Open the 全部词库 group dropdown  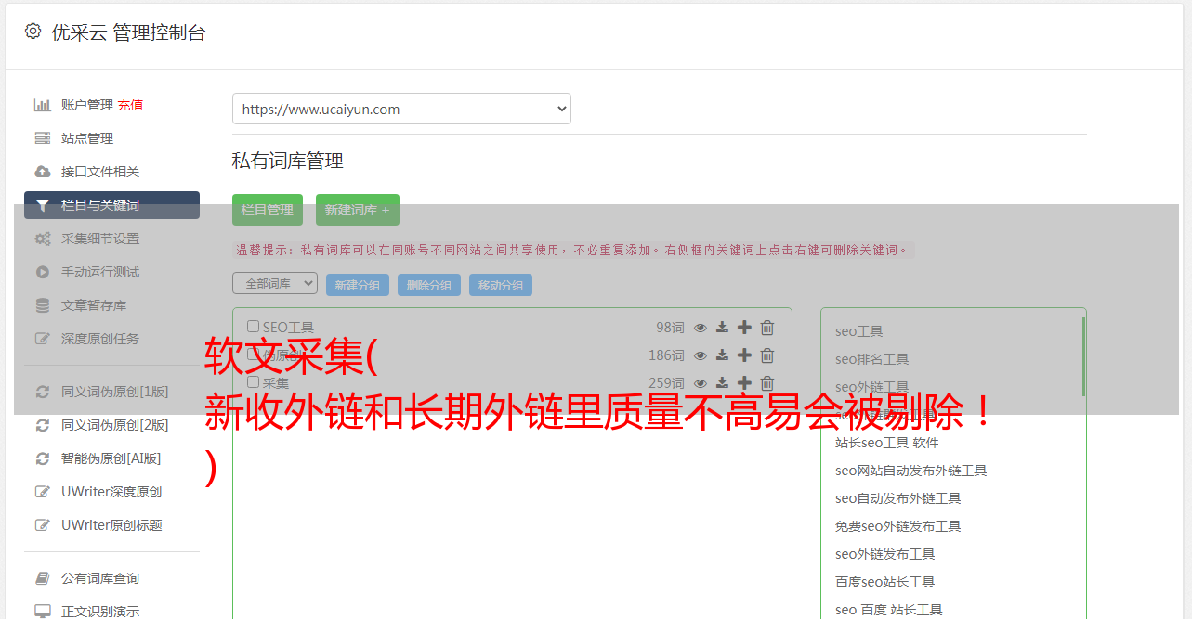(275, 283)
